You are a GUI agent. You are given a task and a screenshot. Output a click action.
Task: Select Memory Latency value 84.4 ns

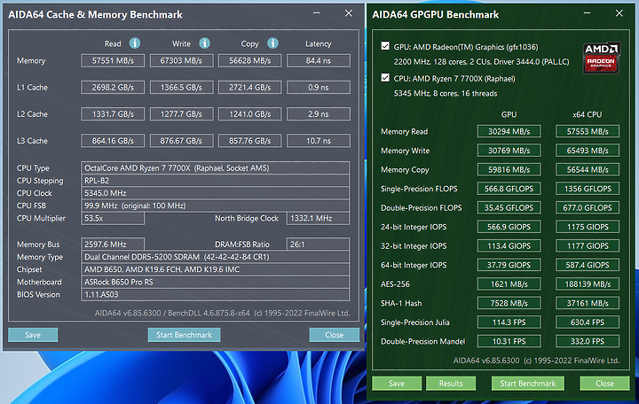click(x=319, y=60)
